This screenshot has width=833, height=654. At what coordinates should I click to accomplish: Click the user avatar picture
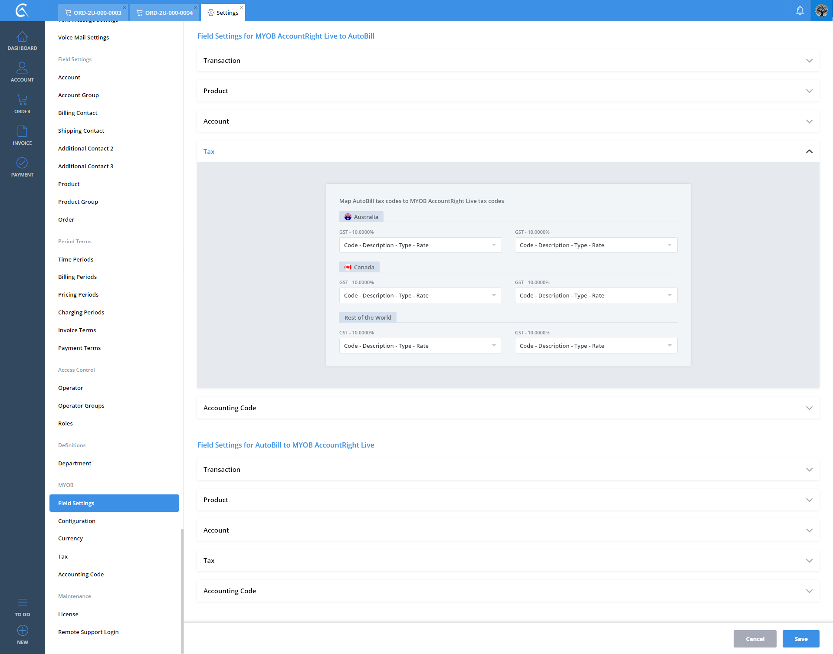coord(822,10)
